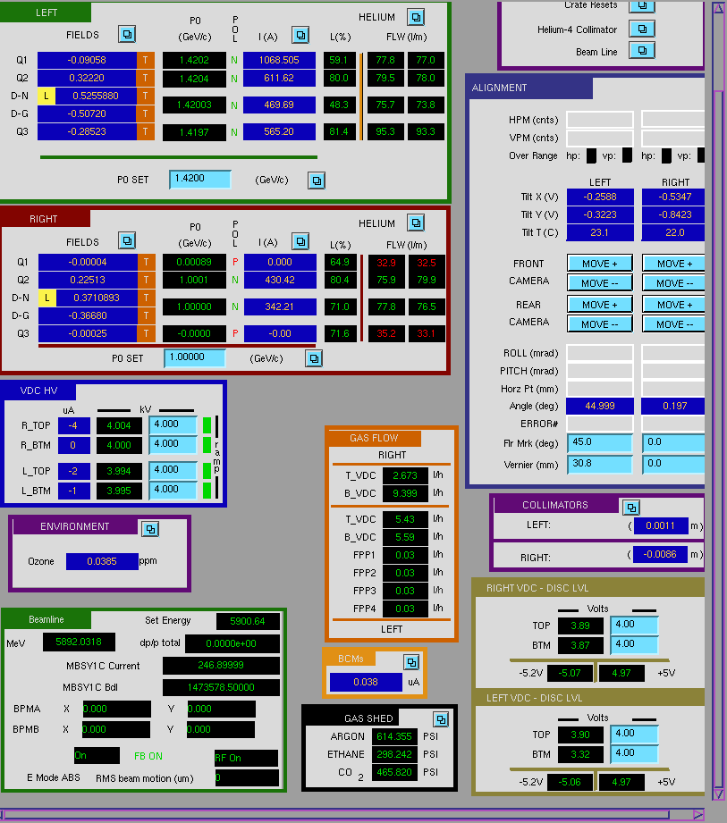The width and height of the screenshot is (727, 823).
Task: Open the LEFT Helium related-display icon
Action: point(416,17)
